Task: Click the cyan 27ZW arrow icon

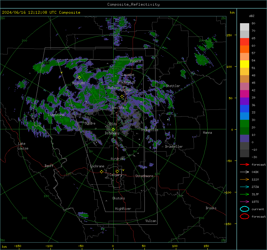Action: [x=244, y=187]
